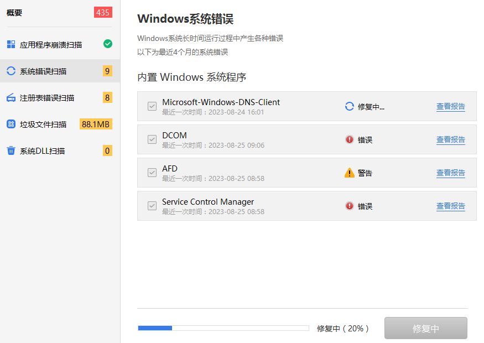The width and height of the screenshot is (484, 343).
Task: Toggle the AFD entry checkbox
Action: [x=152, y=173]
